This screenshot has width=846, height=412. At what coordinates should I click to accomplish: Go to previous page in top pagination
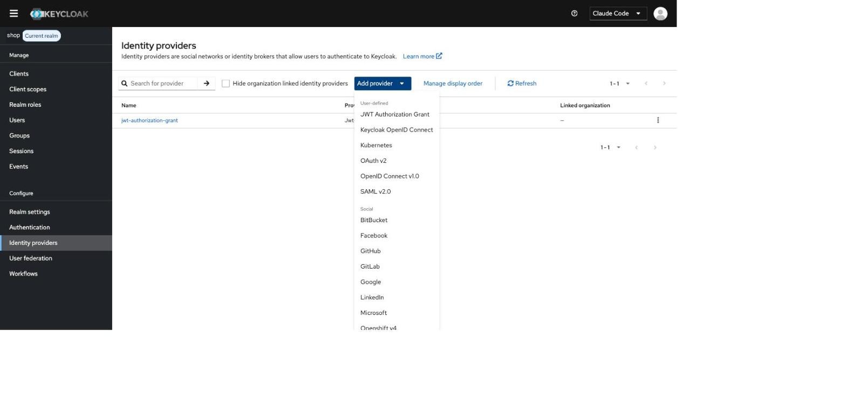tap(646, 84)
